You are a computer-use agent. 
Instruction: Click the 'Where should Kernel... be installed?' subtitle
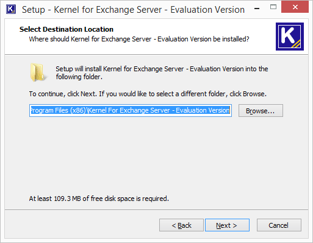tap(139, 39)
